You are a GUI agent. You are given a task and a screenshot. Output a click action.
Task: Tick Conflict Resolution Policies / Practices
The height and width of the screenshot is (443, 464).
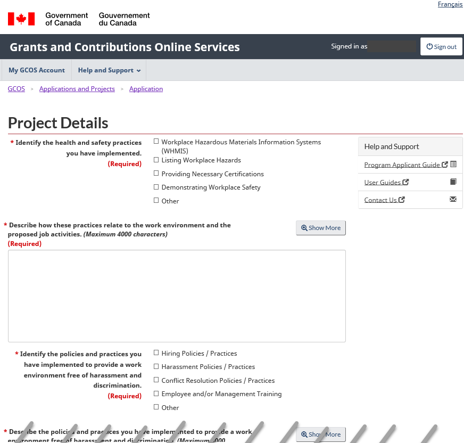point(156,380)
